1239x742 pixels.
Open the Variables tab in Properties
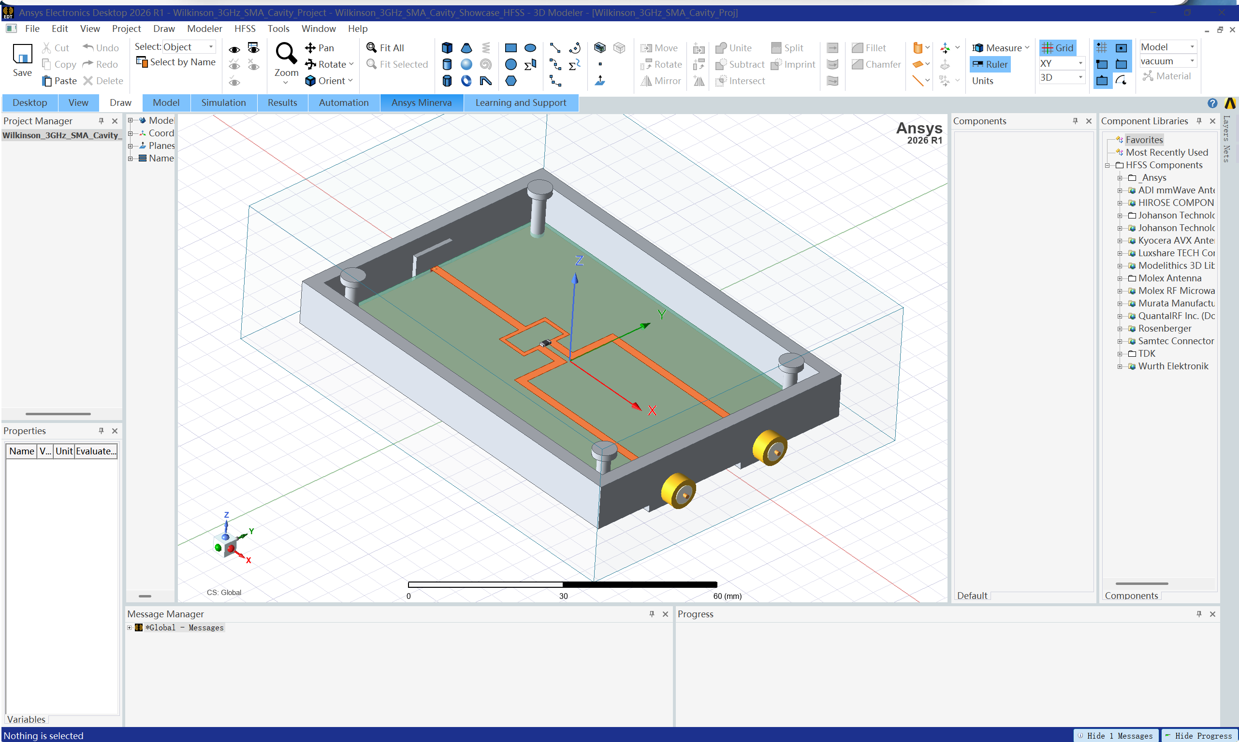[x=26, y=719]
